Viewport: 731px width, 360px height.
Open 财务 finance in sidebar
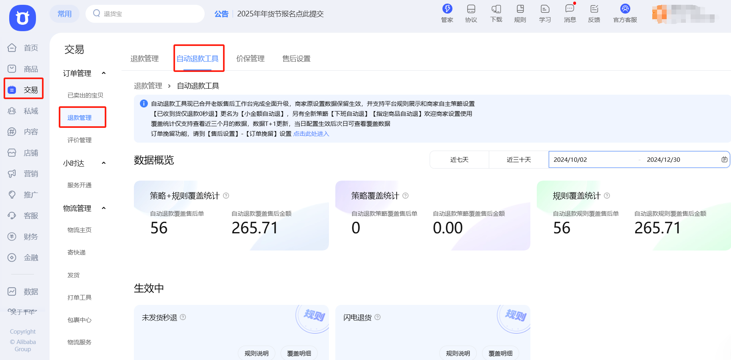23,237
